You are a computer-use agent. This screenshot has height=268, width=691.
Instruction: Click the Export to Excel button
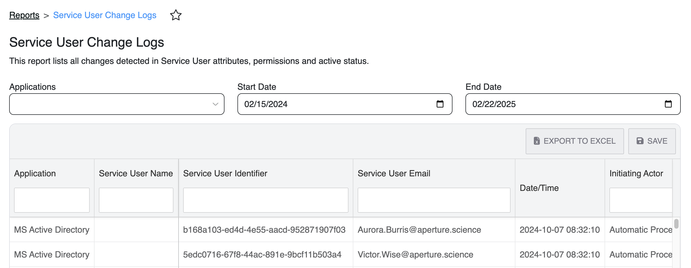click(x=574, y=141)
